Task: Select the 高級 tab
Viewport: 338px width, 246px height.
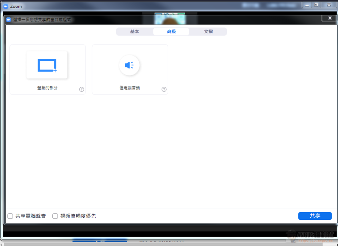Action: tap(171, 32)
